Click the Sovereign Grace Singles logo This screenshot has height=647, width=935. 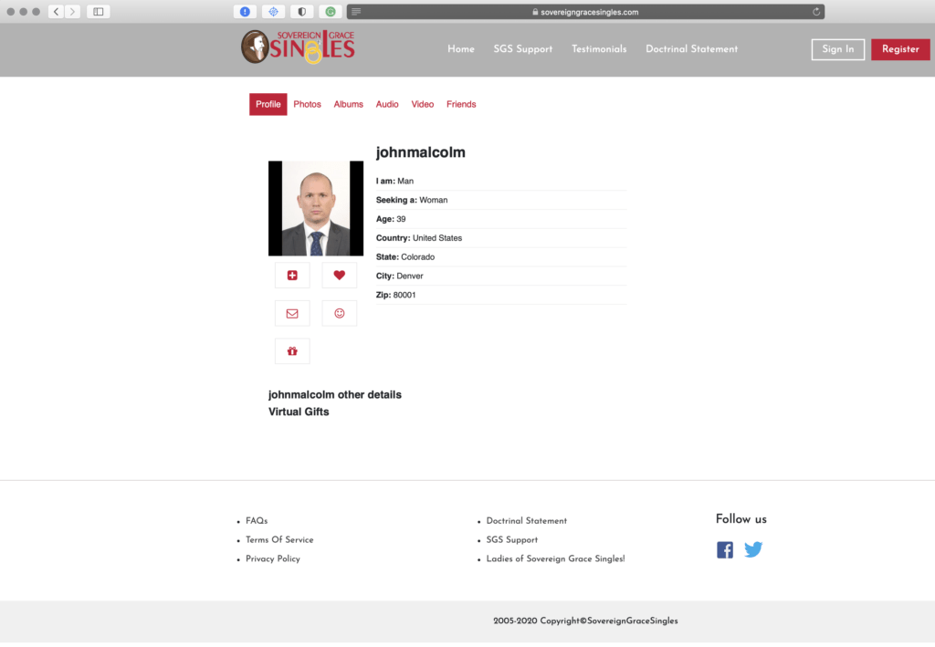(x=299, y=47)
